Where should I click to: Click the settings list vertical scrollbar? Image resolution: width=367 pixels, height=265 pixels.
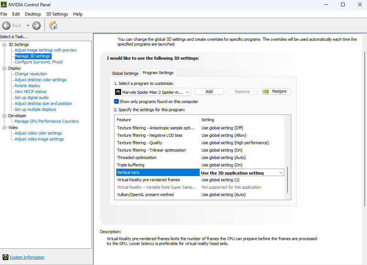pos(288,180)
